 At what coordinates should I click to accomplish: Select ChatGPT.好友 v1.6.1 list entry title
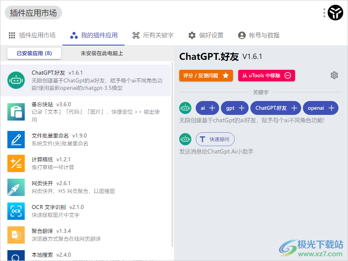click(57, 73)
